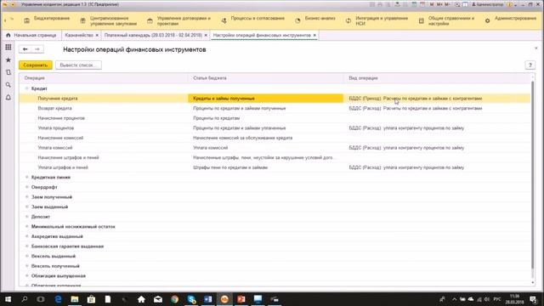Image resolution: width=544 pixels, height=306 pixels.
Task: Expand the Заем выданный group
Action: 26,207
